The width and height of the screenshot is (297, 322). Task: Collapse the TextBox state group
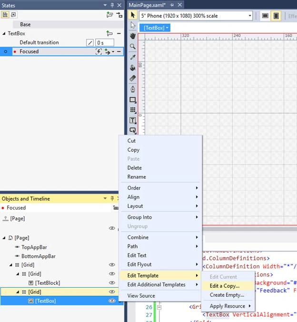[x=4, y=33]
